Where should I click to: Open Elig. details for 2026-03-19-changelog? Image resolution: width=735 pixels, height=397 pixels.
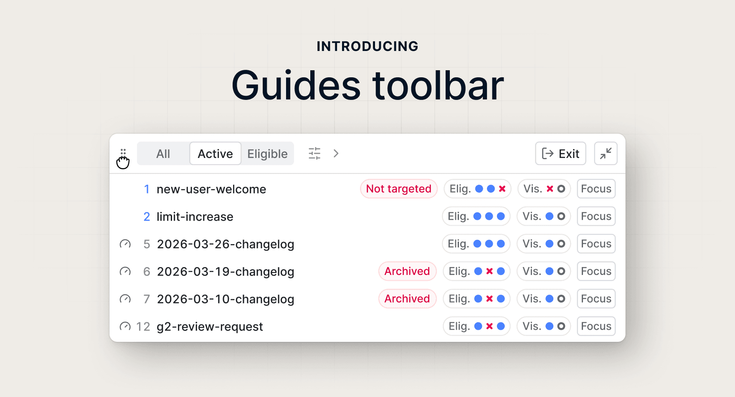476,272
